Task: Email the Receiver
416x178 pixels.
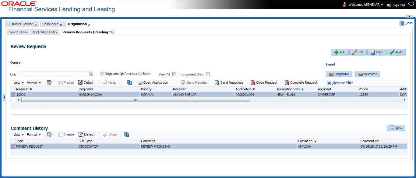Action: click(368, 74)
